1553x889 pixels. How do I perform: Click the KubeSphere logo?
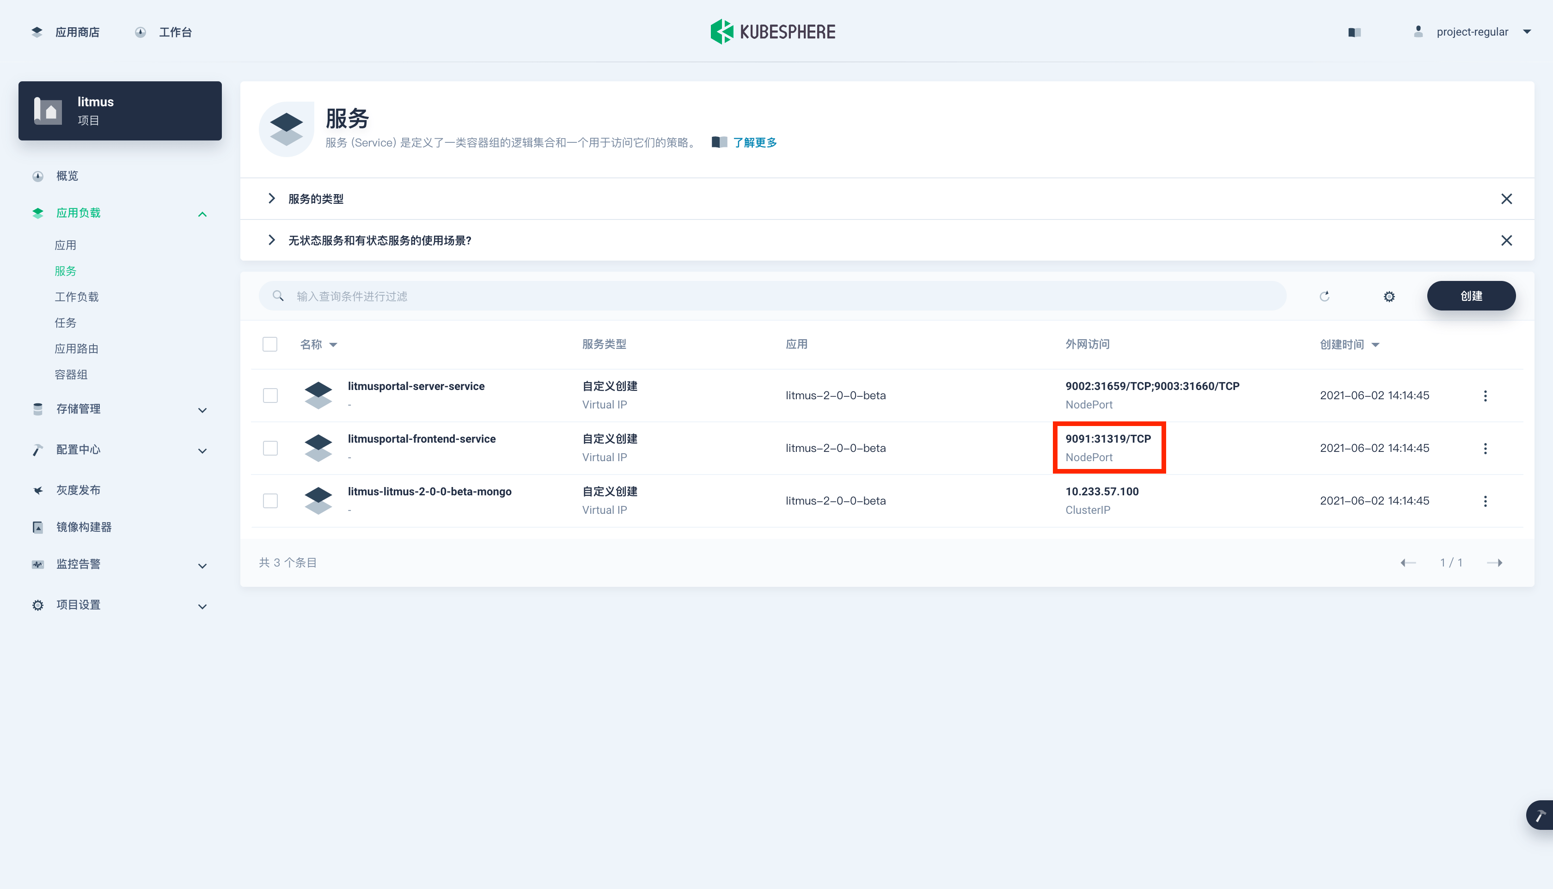tap(773, 32)
